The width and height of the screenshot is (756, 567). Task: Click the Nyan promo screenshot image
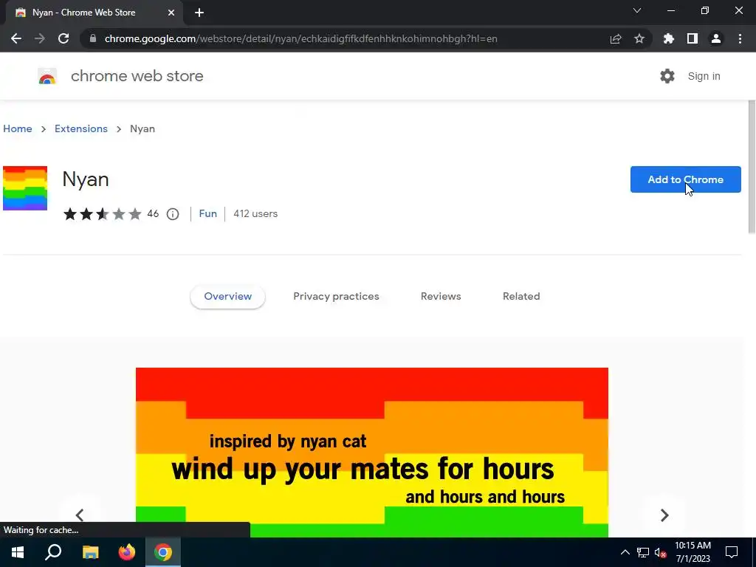(372, 453)
